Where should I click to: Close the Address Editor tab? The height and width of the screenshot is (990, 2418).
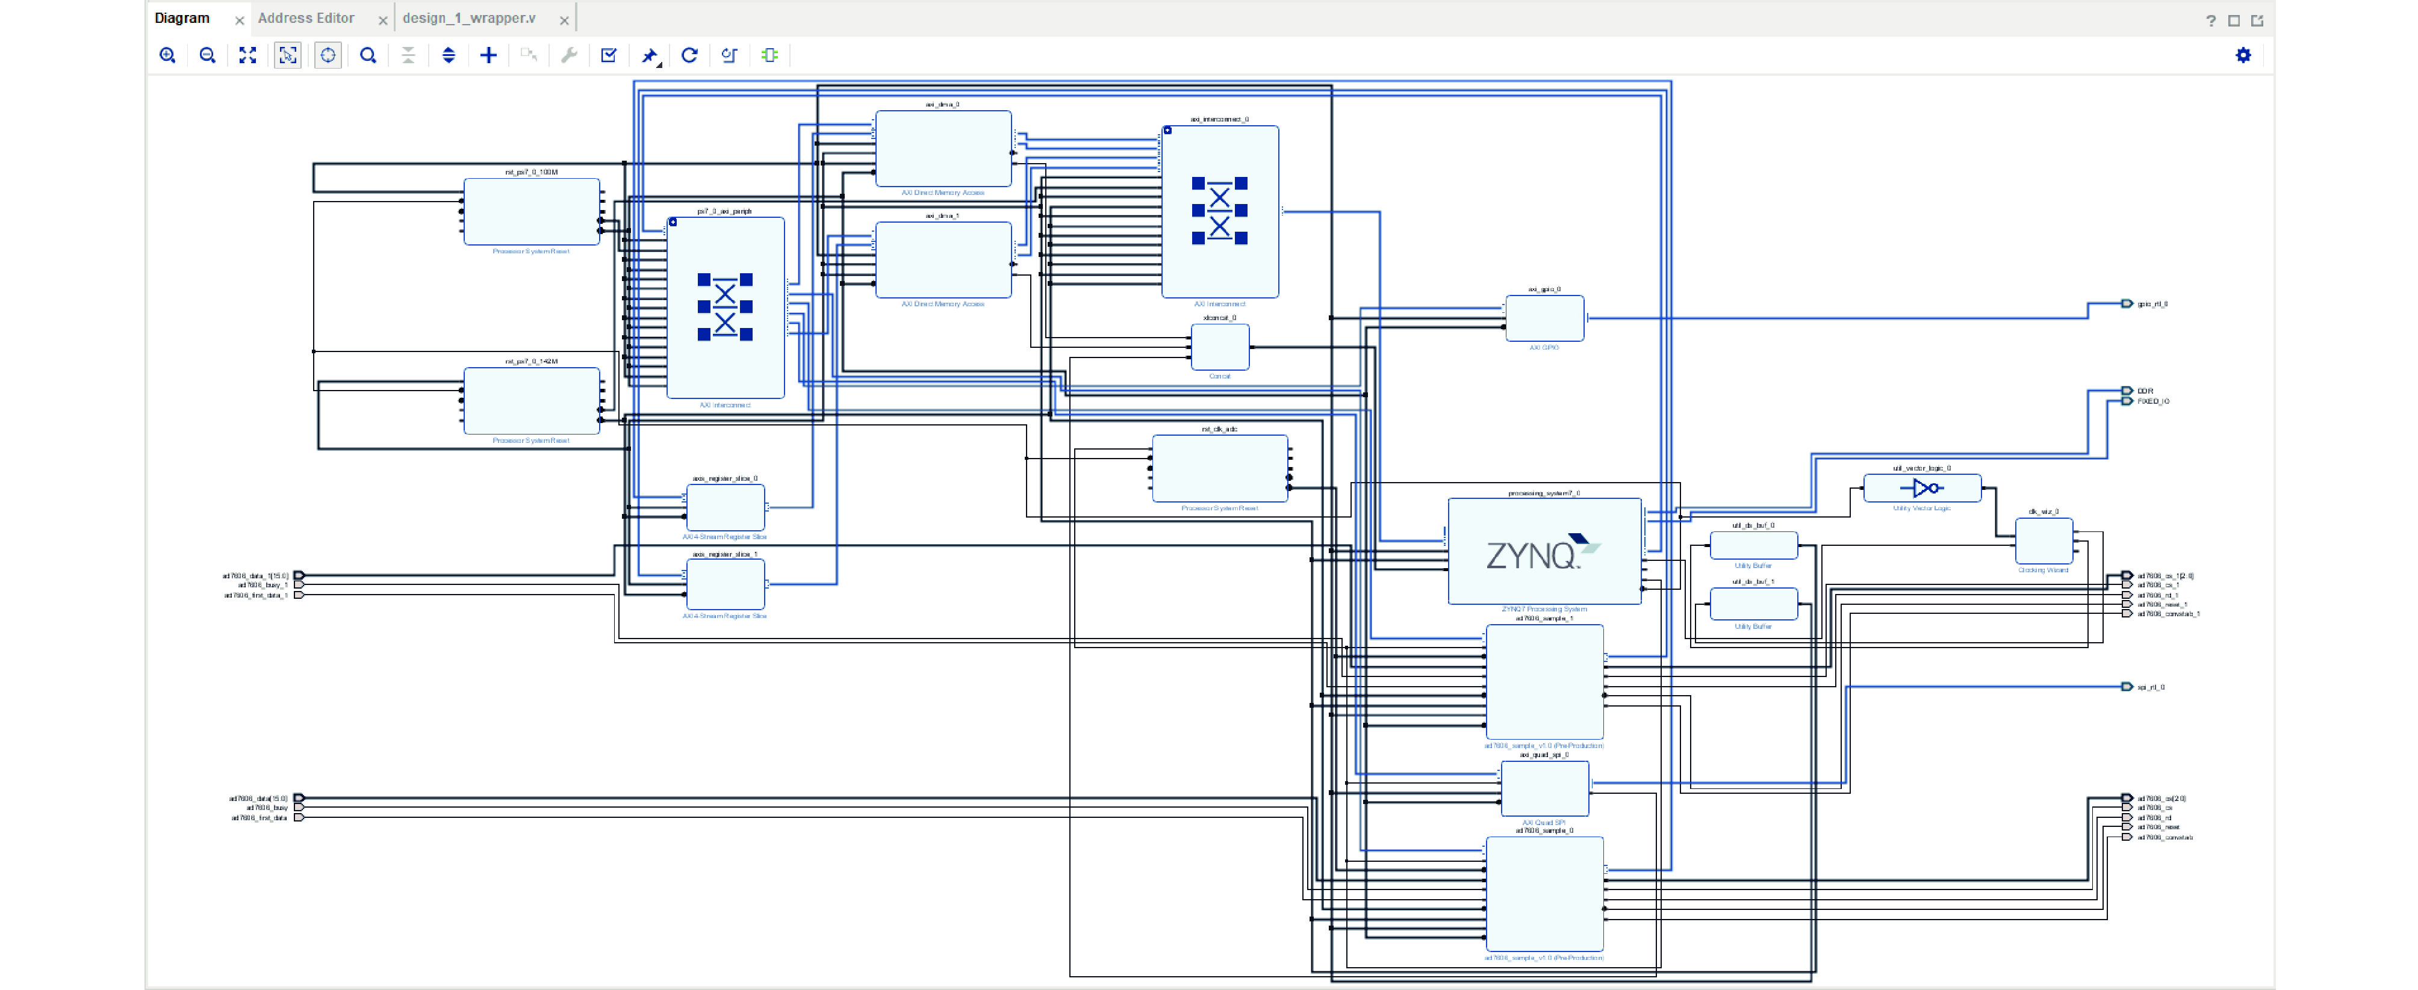pos(382,20)
